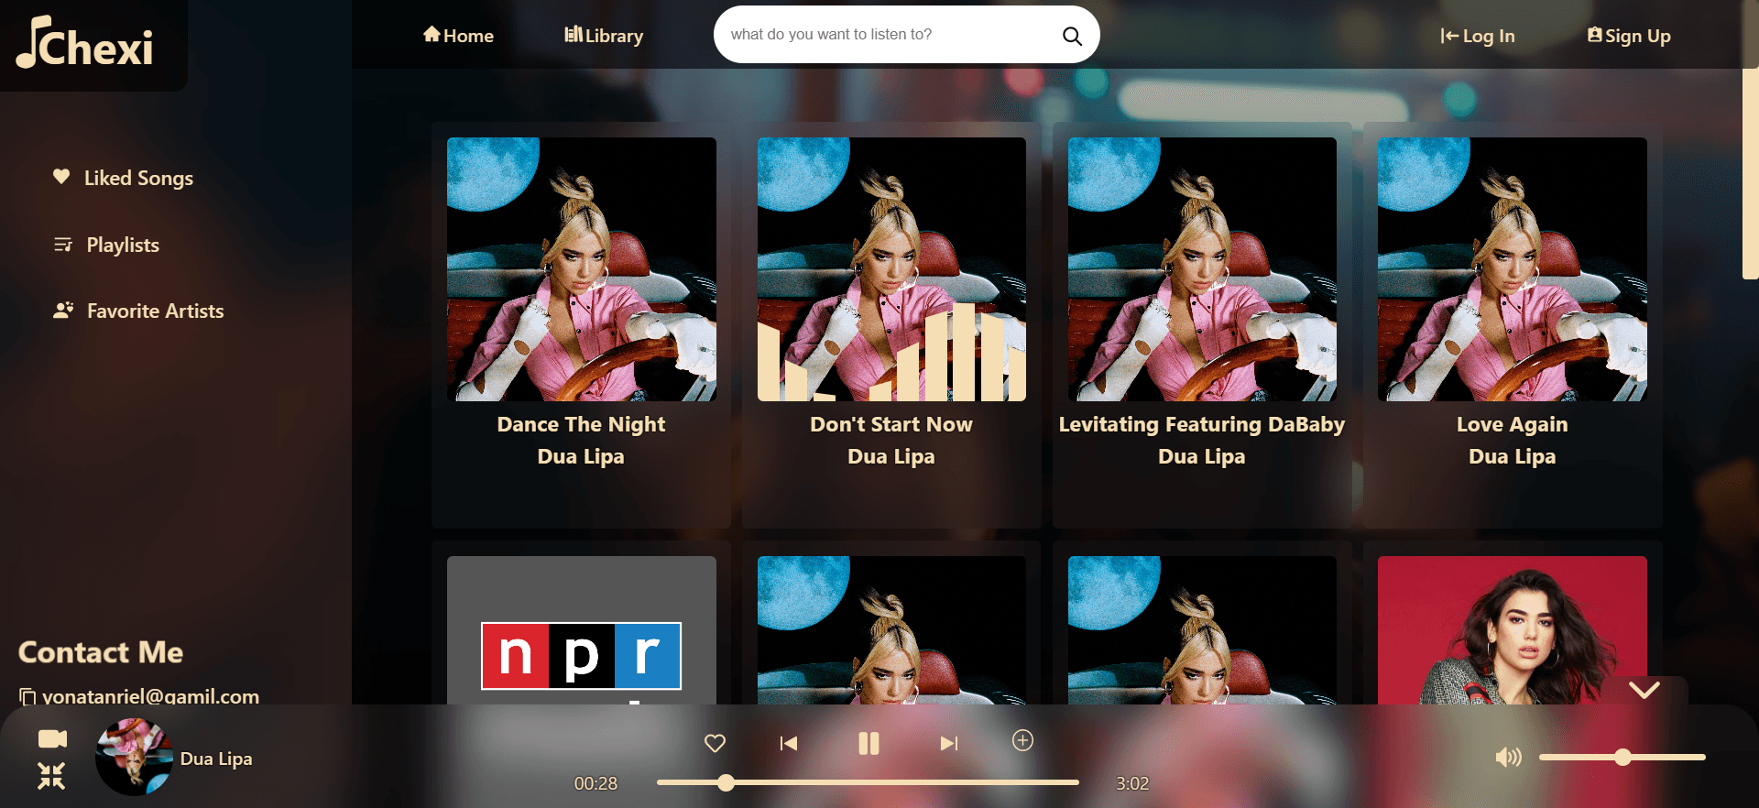Image resolution: width=1759 pixels, height=808 pixels.
Task: Open Liked Songs in sidebar
Action: pyautogui.click(x=138, y=178)
